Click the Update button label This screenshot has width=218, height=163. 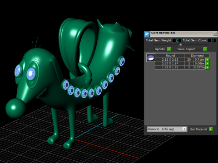(160, 49)
